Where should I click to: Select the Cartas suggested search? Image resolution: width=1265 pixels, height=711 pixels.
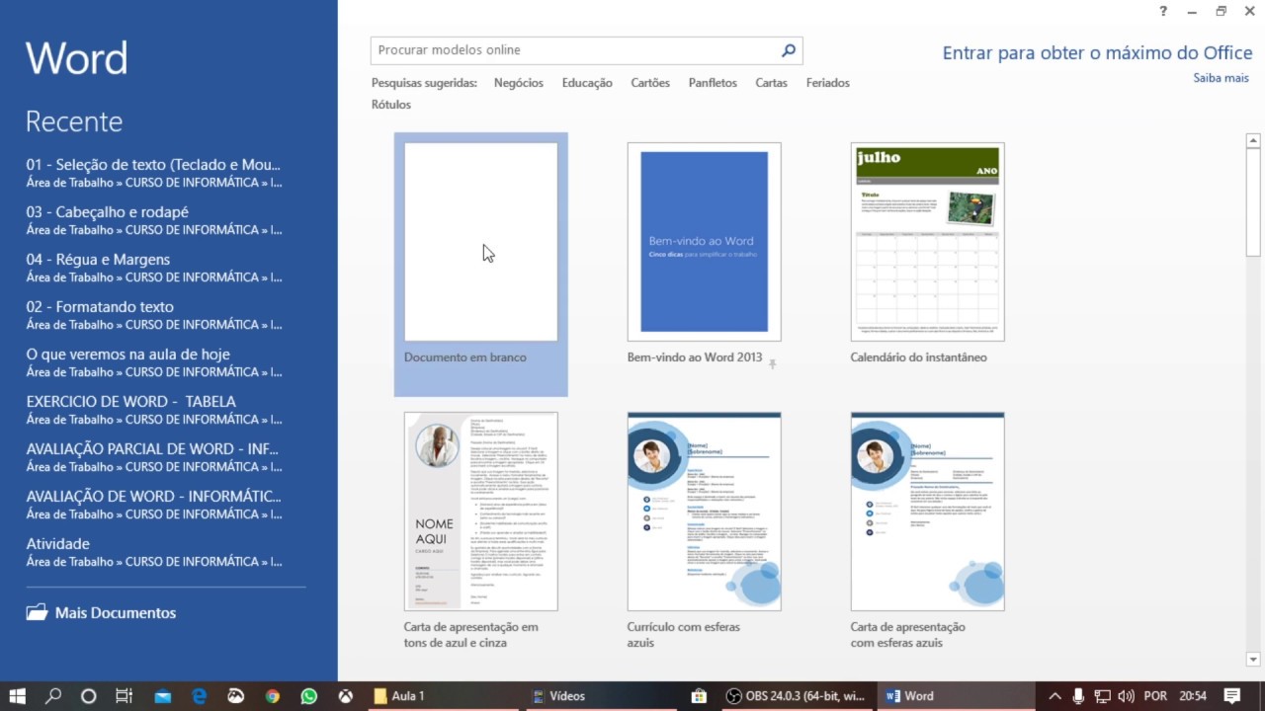[x=771, y=83]
